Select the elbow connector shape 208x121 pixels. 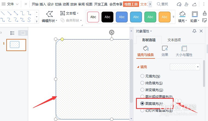click(x=23, y=13)
